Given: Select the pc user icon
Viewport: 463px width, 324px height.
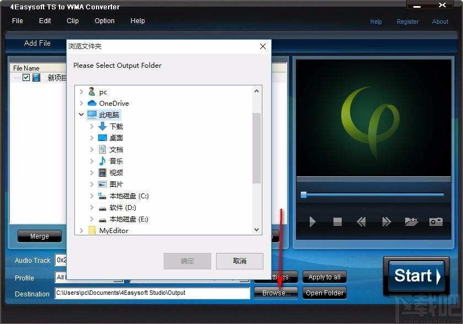Looking at the screenshot, I should (x=92, y=92).
